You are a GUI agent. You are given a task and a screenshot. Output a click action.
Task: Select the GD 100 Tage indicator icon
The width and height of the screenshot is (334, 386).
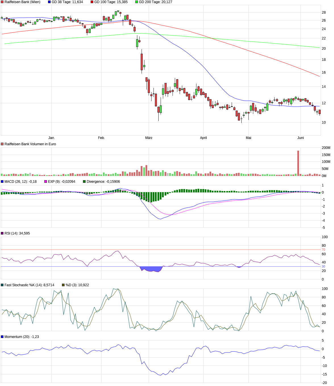[92, 2]
